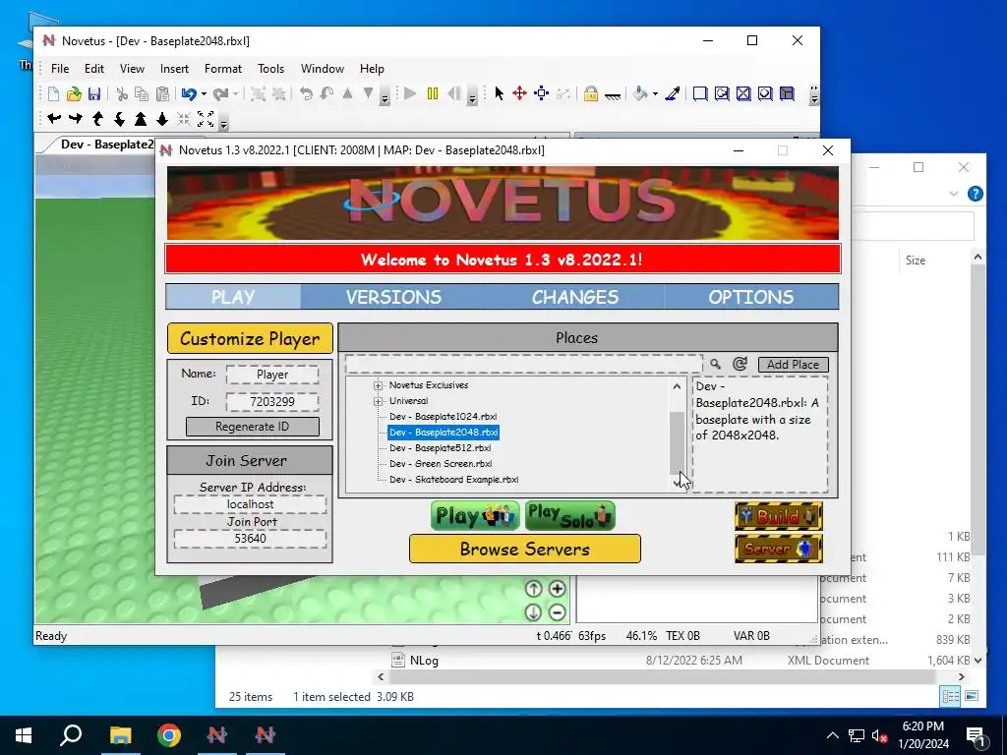This screenshot has height=755, width=1007.
Task: Click the Browse Servers button
Action: point(525,549)
